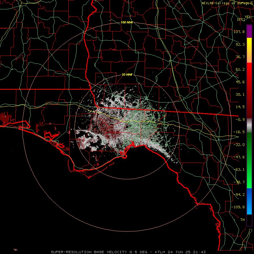Image resolution: width=254 pixels, height=254 pixels.
Task: Click the blue segment of the color bar
Action: (249, 201)
